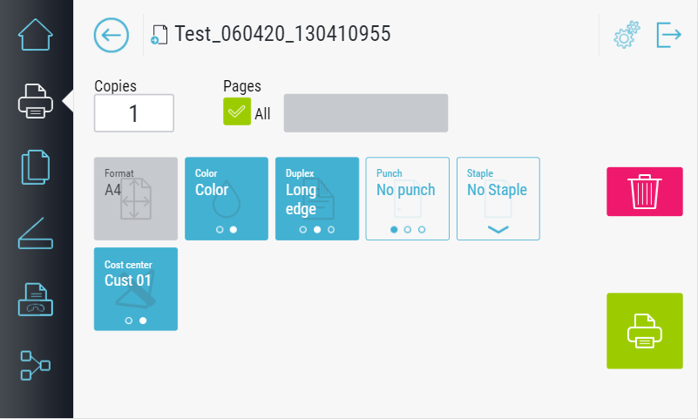Screen dimensions: 698x419
Task: Expand the Staple options chevron
Action: (x=498, y=229)
